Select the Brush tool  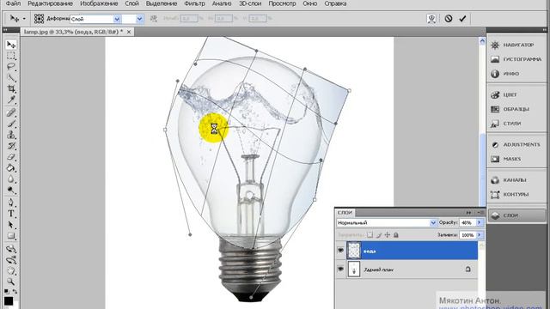pos(11,124)
